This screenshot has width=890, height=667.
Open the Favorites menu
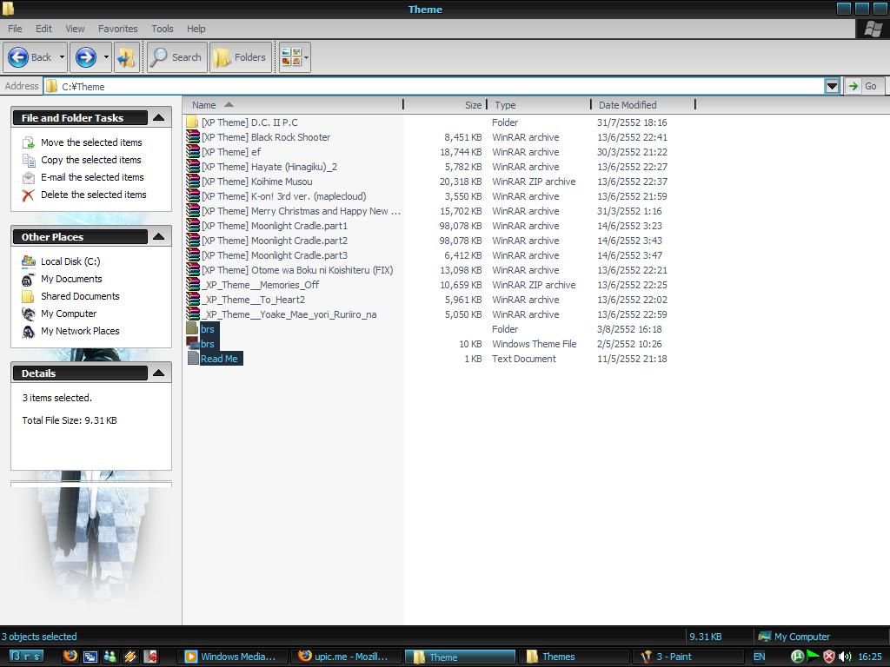(117, 29)
